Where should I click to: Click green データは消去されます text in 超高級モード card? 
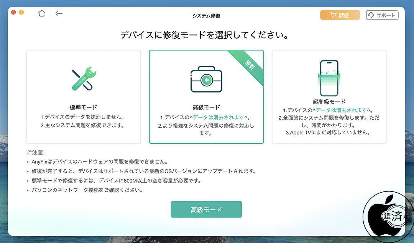point(341,110)
